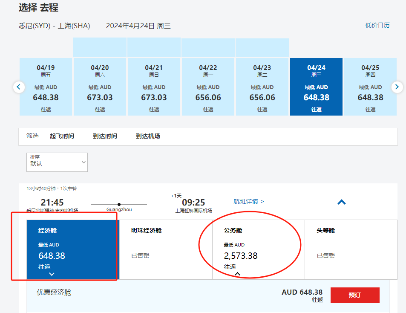Choose business cabin 公务舱 2,573.38 card
This screenshot has height=313, width=406.
[259, 250]
